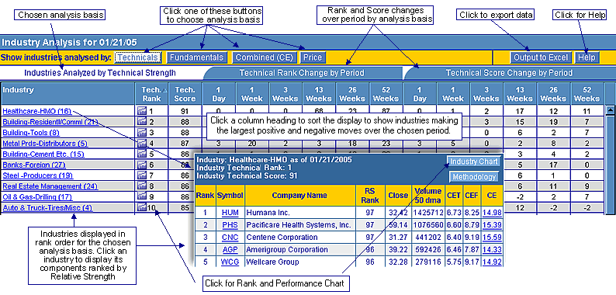Select the Amerigroup Corporation company name cell

pos(299,249)
